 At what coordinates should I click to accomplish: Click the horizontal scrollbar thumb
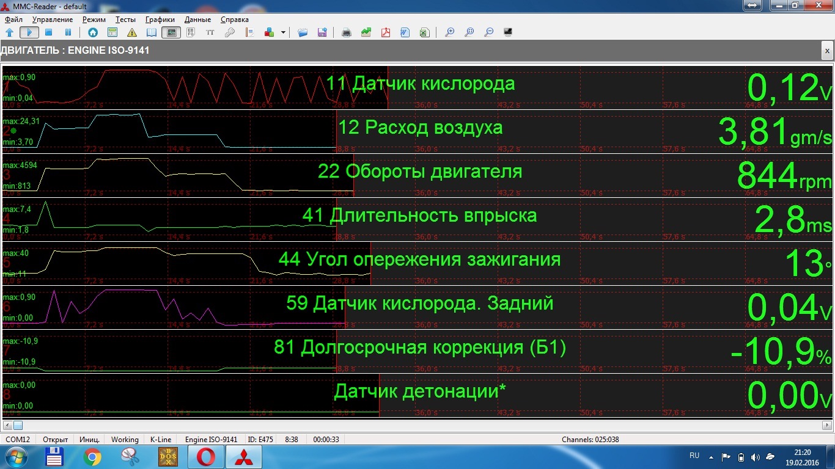[18, 425]
